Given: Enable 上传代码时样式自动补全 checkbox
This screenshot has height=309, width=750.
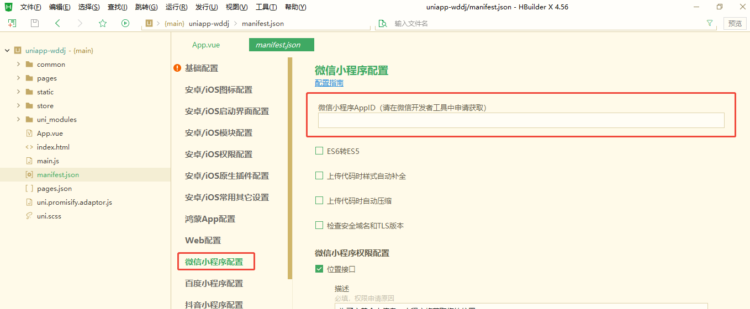Looking at the screenshot, I should pos(319,175).
